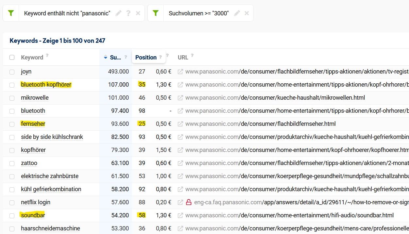Viewport: 409px width, 234px height.
Task: Open the external link icon in the side by side kühlschrank row
Action: (x=180, y=137)
